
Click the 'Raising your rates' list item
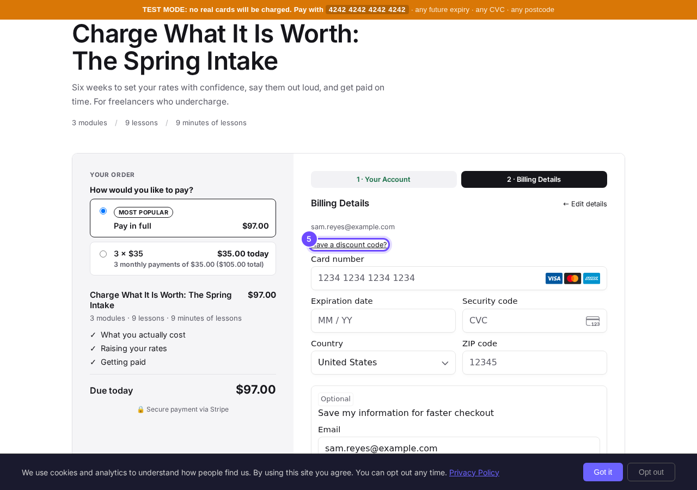coord(134,348)
